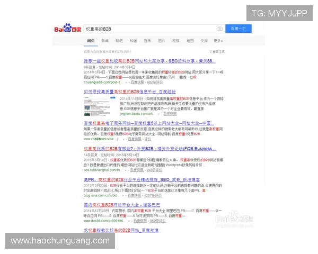The image size is (318, 254).
Task: Expand the 更多» tab menu
Action: pos(218,41)
